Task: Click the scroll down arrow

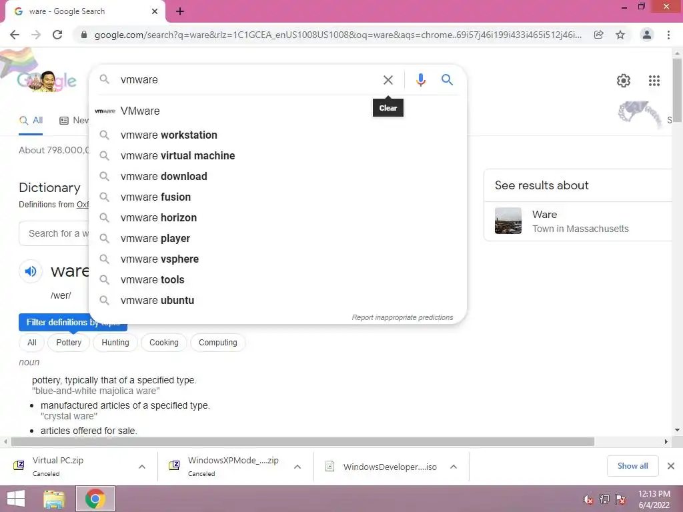Action: pos(677,430)
